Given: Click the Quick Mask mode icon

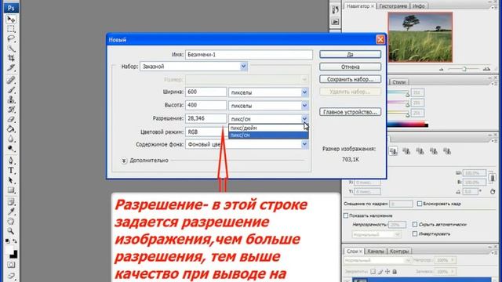Looking at the screenshot, I should (x=11, y=265).
